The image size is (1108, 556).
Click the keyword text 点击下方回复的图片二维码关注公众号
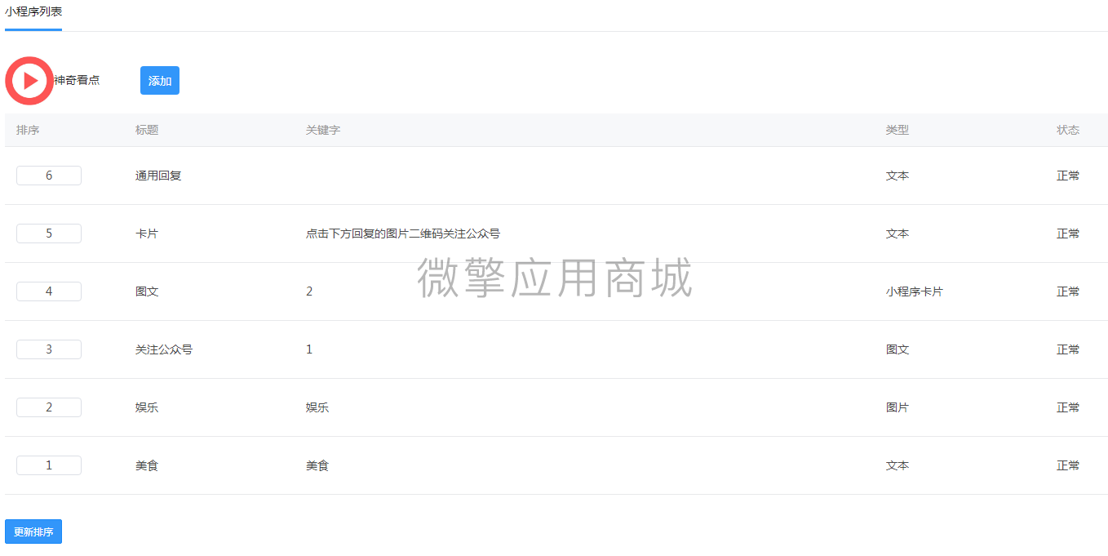(401, 233)
